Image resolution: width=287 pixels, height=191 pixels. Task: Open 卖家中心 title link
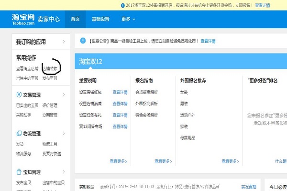click(x=49, y=19)
